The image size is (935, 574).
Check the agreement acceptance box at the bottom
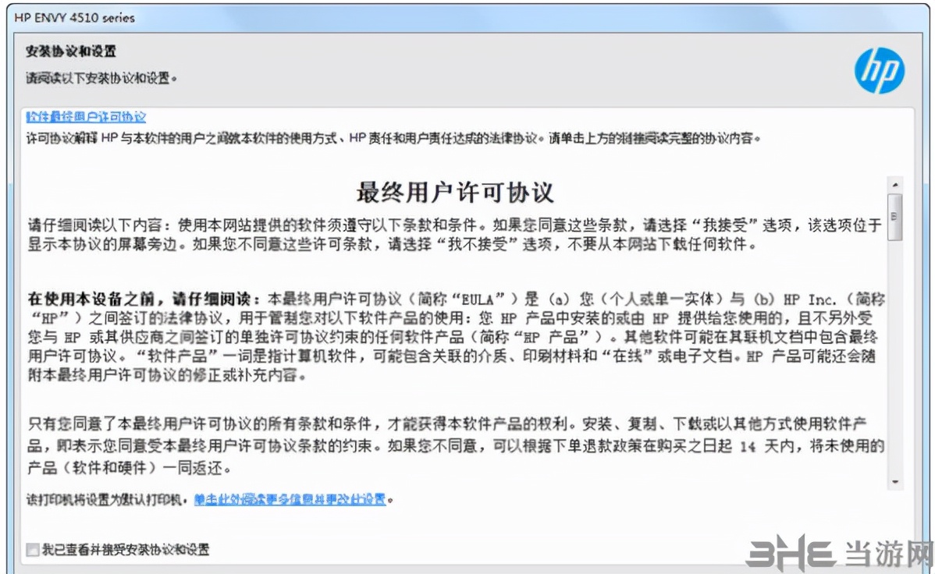tap(31, 550)
